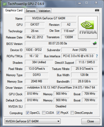Select the GPU Clock 810 MHz field
104x127 pixels.
33,94
